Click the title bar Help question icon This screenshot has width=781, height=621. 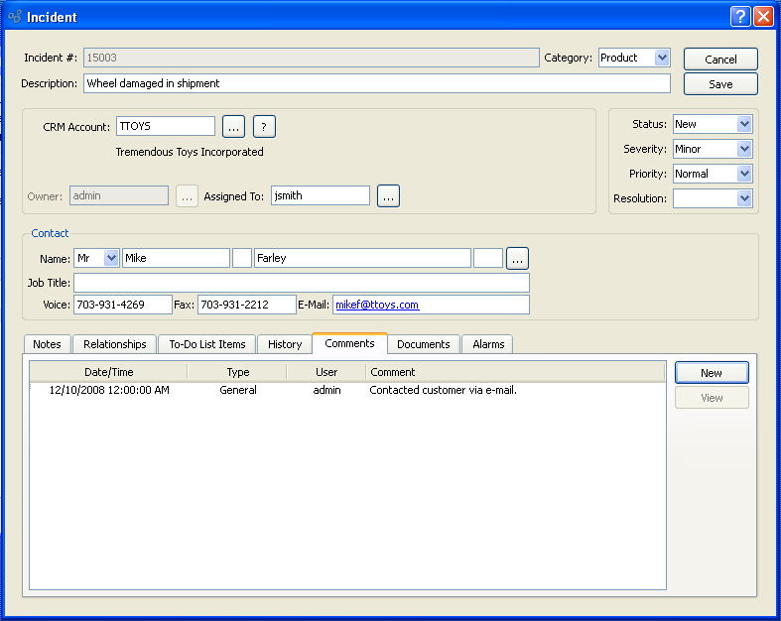pos(740,16)
